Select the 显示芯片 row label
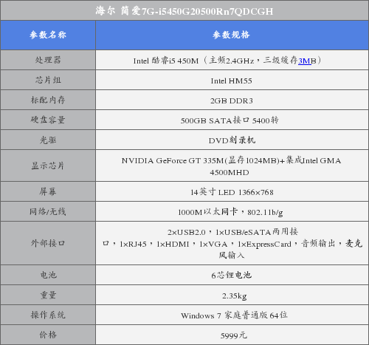Image resolution: width=369 pixels, height=345 pixels. coord(48,165)
